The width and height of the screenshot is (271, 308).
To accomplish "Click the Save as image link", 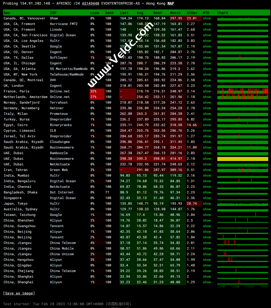I will [19, 293].
